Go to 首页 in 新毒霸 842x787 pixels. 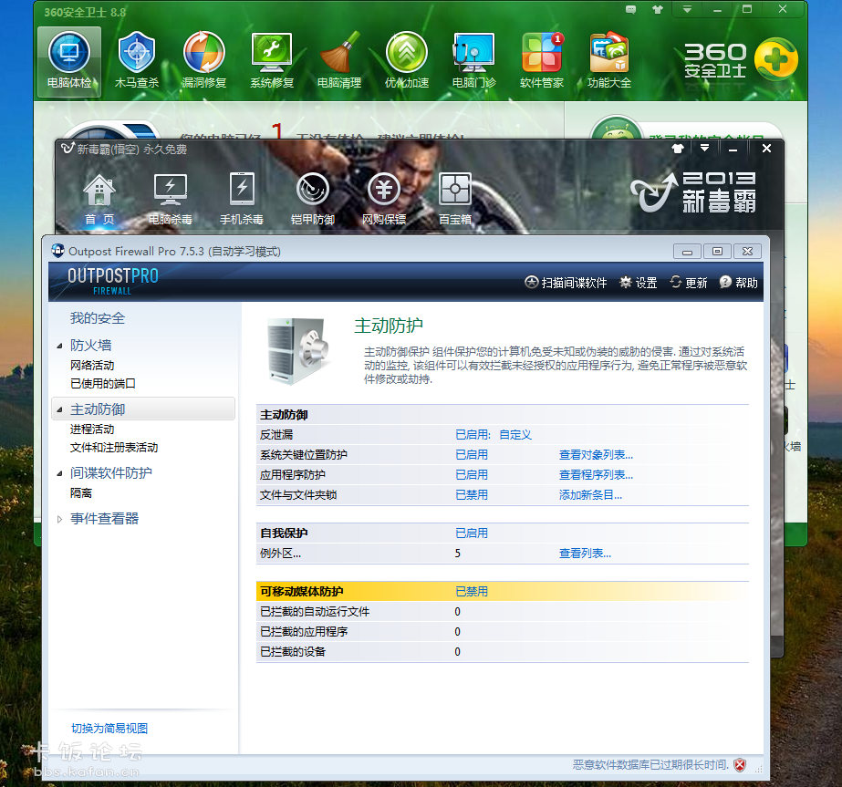[99, 200]
